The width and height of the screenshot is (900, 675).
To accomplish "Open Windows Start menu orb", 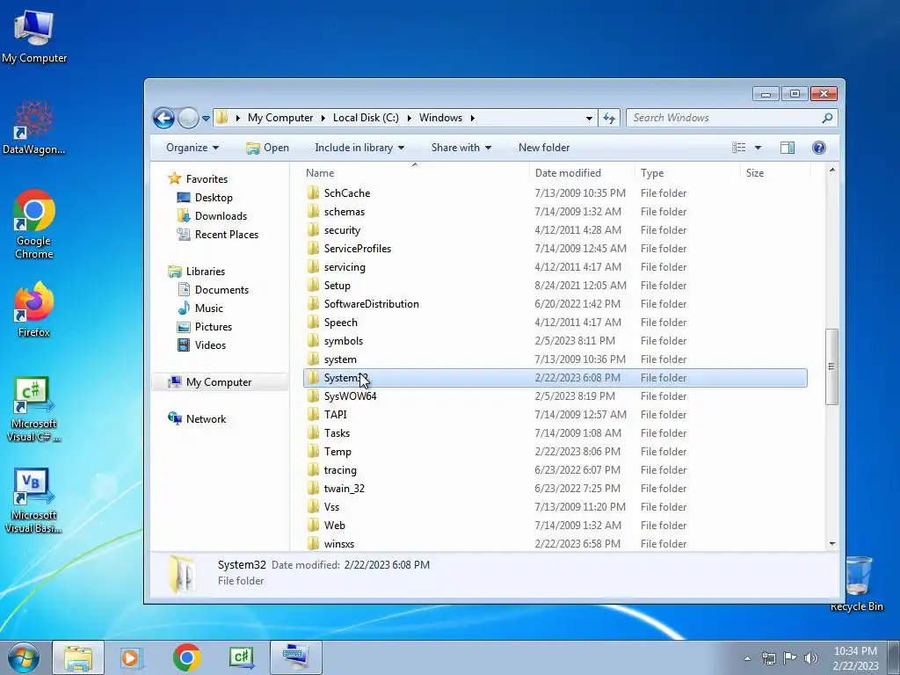I will tap(24, 657).
